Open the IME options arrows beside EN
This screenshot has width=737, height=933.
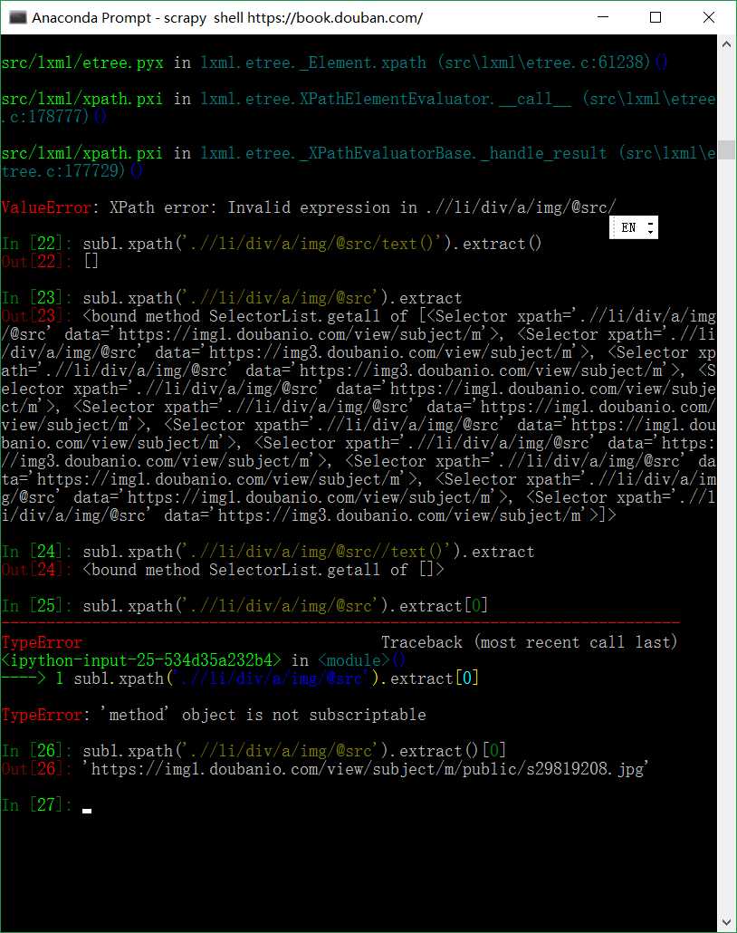point(651,228)
